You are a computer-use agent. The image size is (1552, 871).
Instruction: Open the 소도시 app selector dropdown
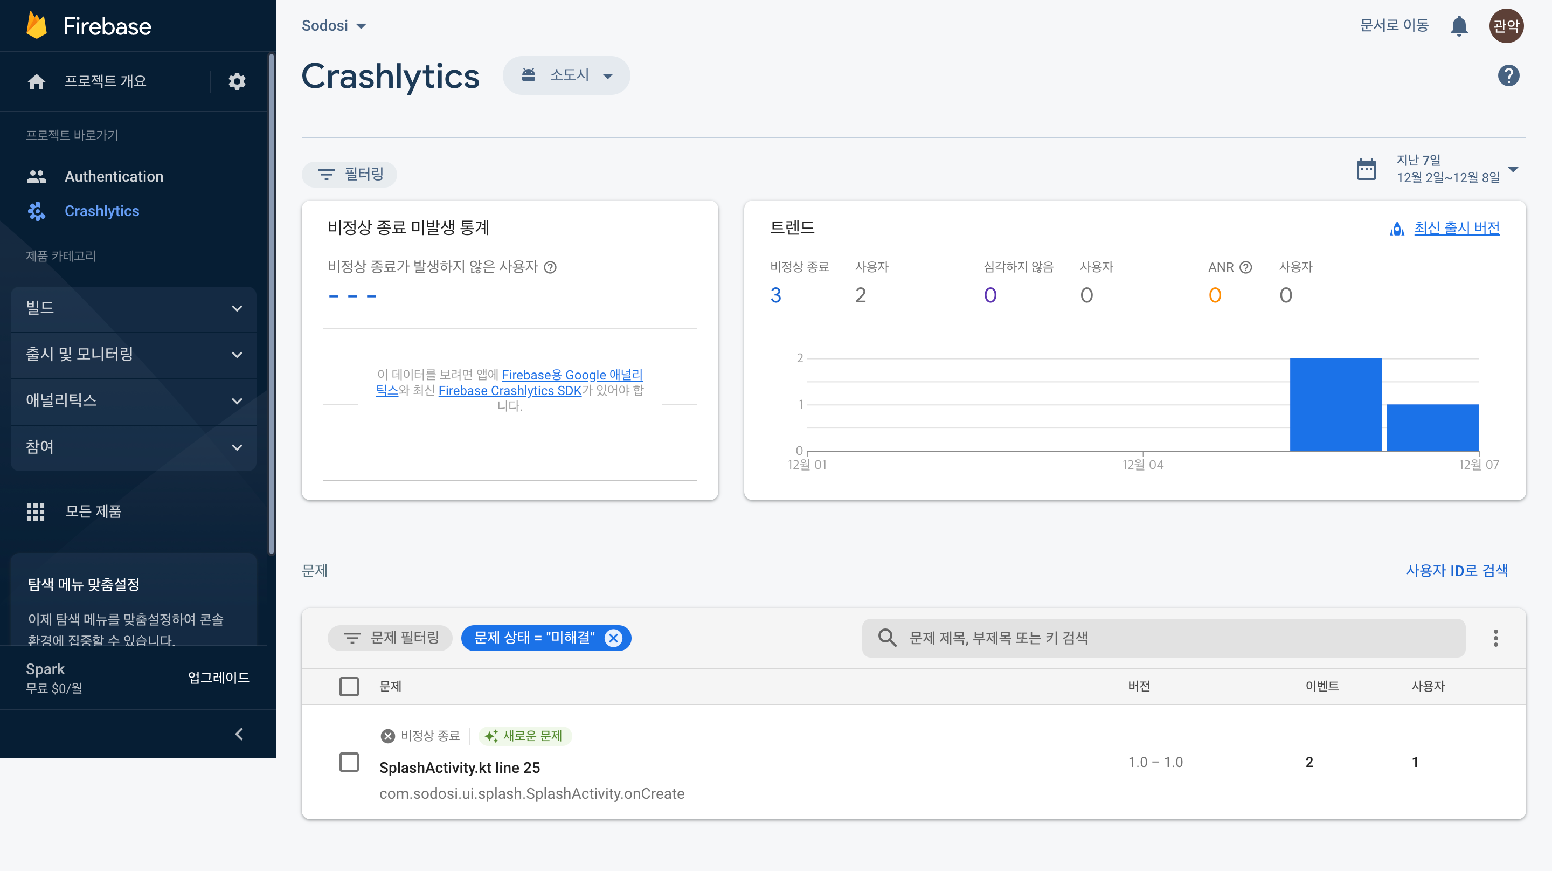point(566,75)
